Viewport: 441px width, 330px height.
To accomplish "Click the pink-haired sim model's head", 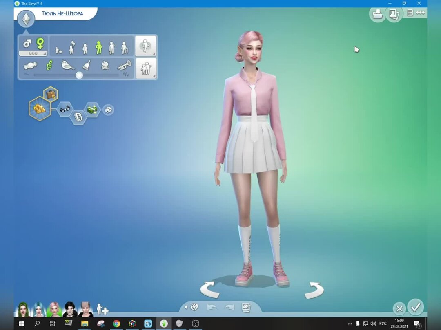I will (x=250, y=47).
